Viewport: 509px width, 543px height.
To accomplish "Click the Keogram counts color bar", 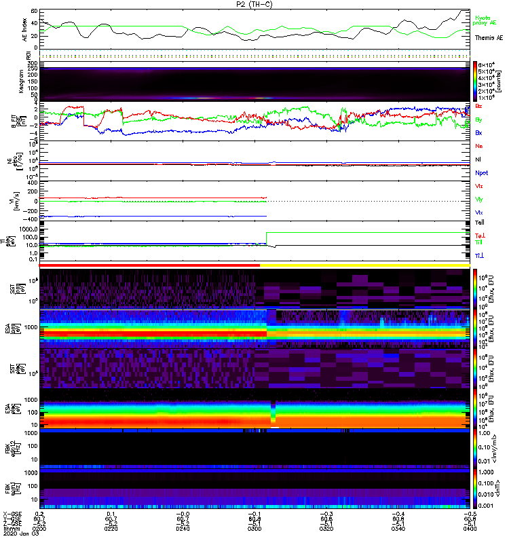I will (475, 81).
